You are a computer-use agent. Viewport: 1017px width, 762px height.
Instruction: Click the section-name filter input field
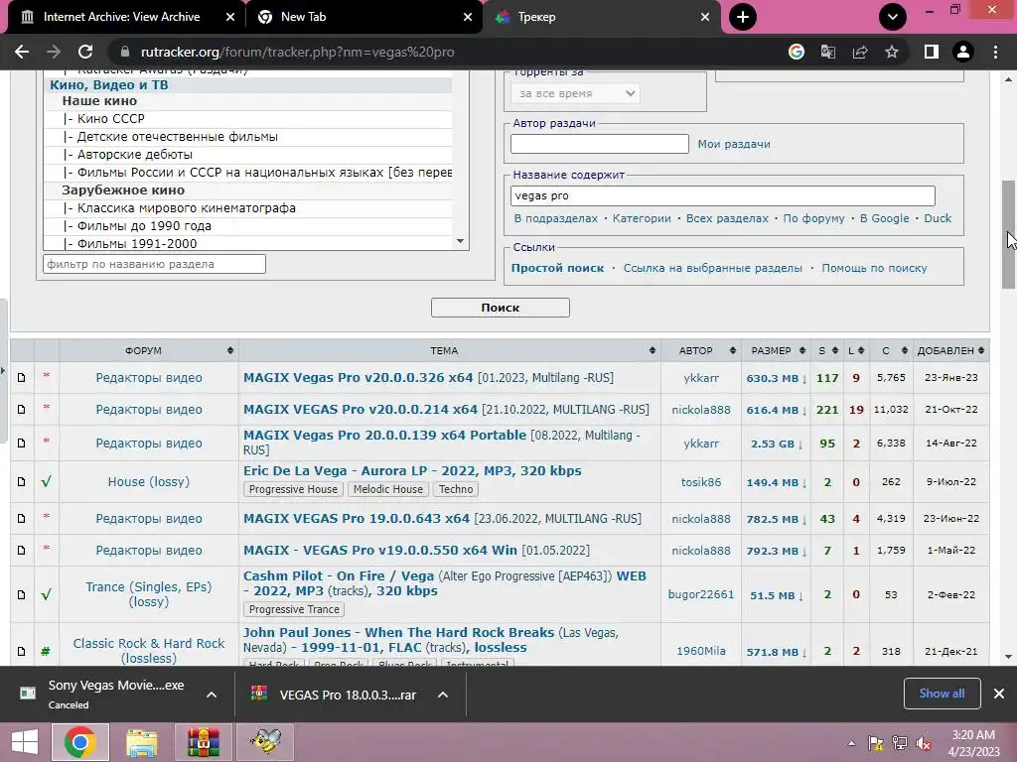(x=154, y=264)
